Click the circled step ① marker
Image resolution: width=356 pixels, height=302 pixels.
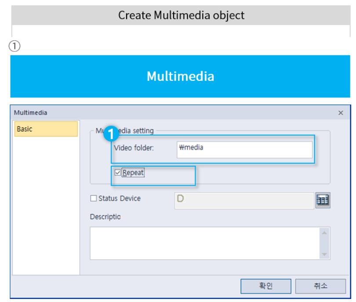tap(15, 45)
